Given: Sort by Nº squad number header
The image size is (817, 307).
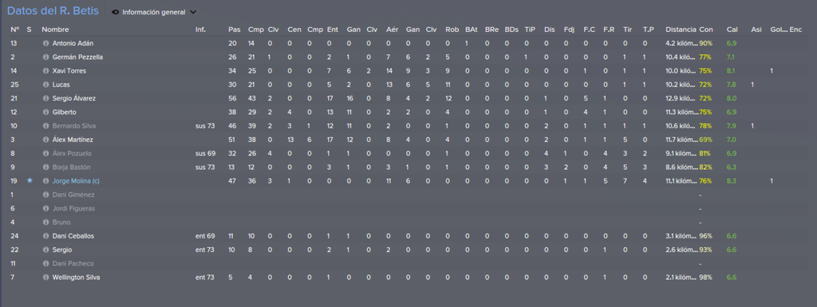Looking at the screenshot, I should click(14, 30).
